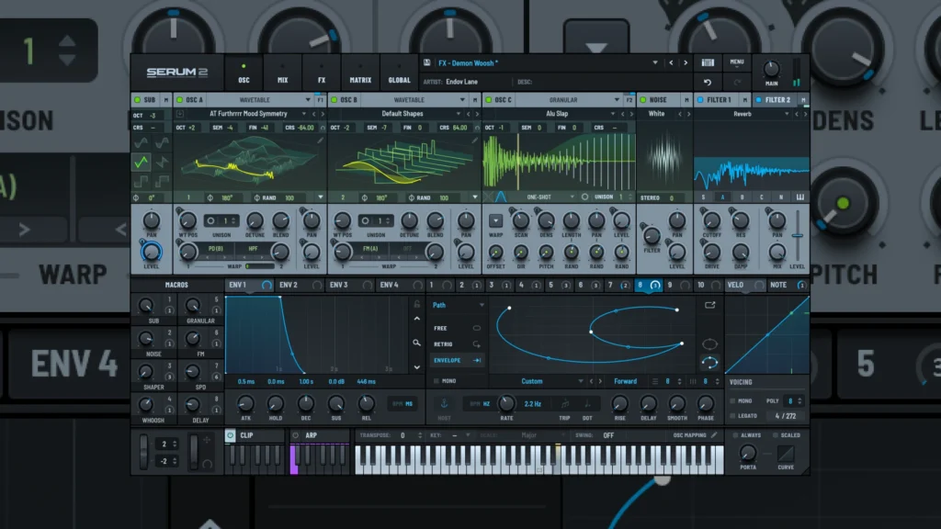Click the undo arrow icon

(x=708, y=82)
